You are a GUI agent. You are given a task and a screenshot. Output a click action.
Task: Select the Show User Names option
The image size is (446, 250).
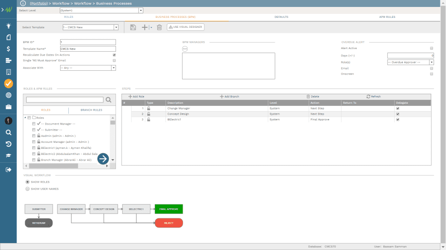[x=27, y=189]
